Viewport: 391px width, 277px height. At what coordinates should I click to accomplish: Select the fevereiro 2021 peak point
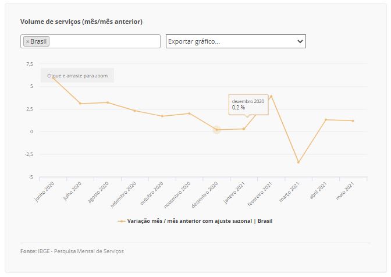(x=271, y=96)
